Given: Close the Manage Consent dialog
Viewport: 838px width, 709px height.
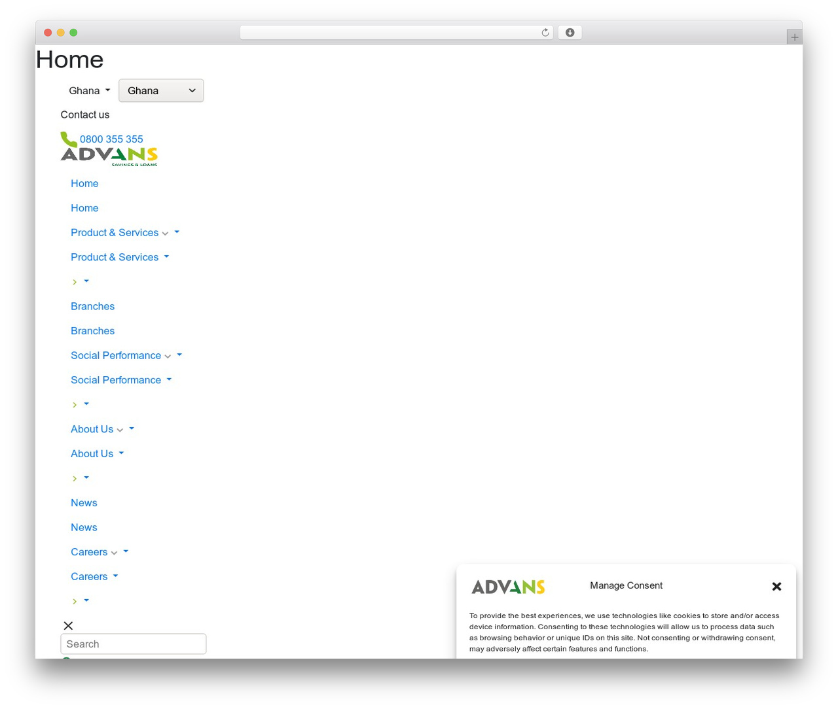Looking at the screenshot, I should 776,587.
